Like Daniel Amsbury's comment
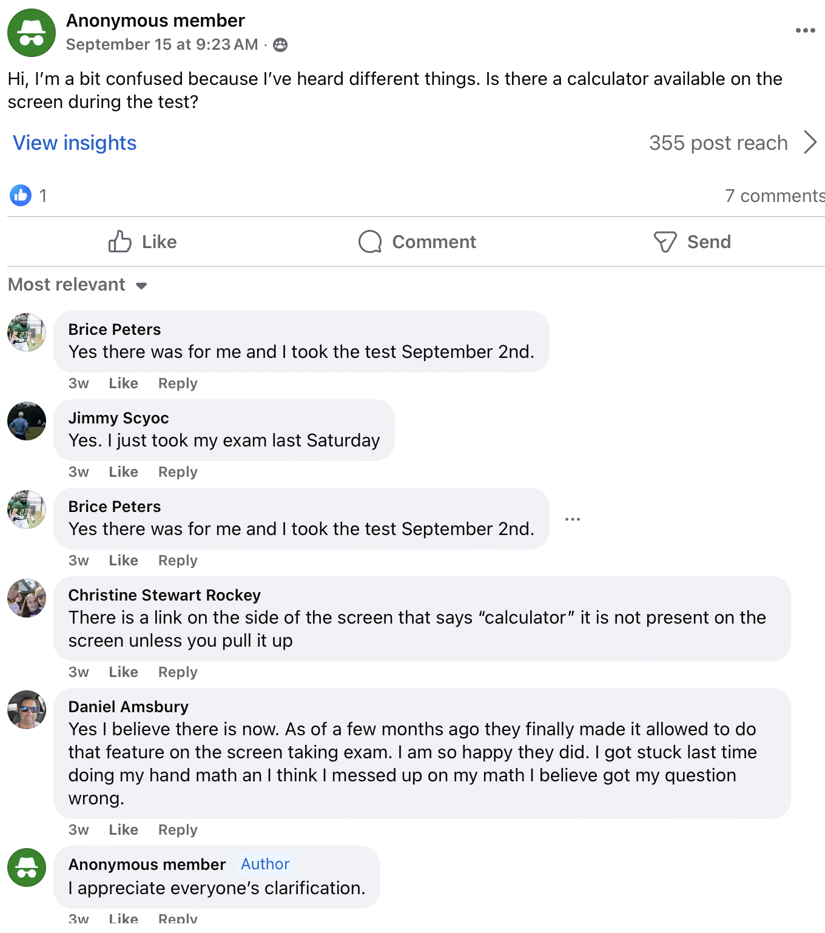 pyautogui.click(x=123, y=830)
